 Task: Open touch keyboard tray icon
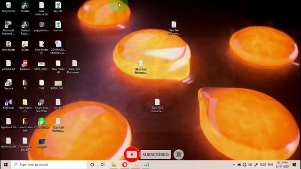point(263,165)
